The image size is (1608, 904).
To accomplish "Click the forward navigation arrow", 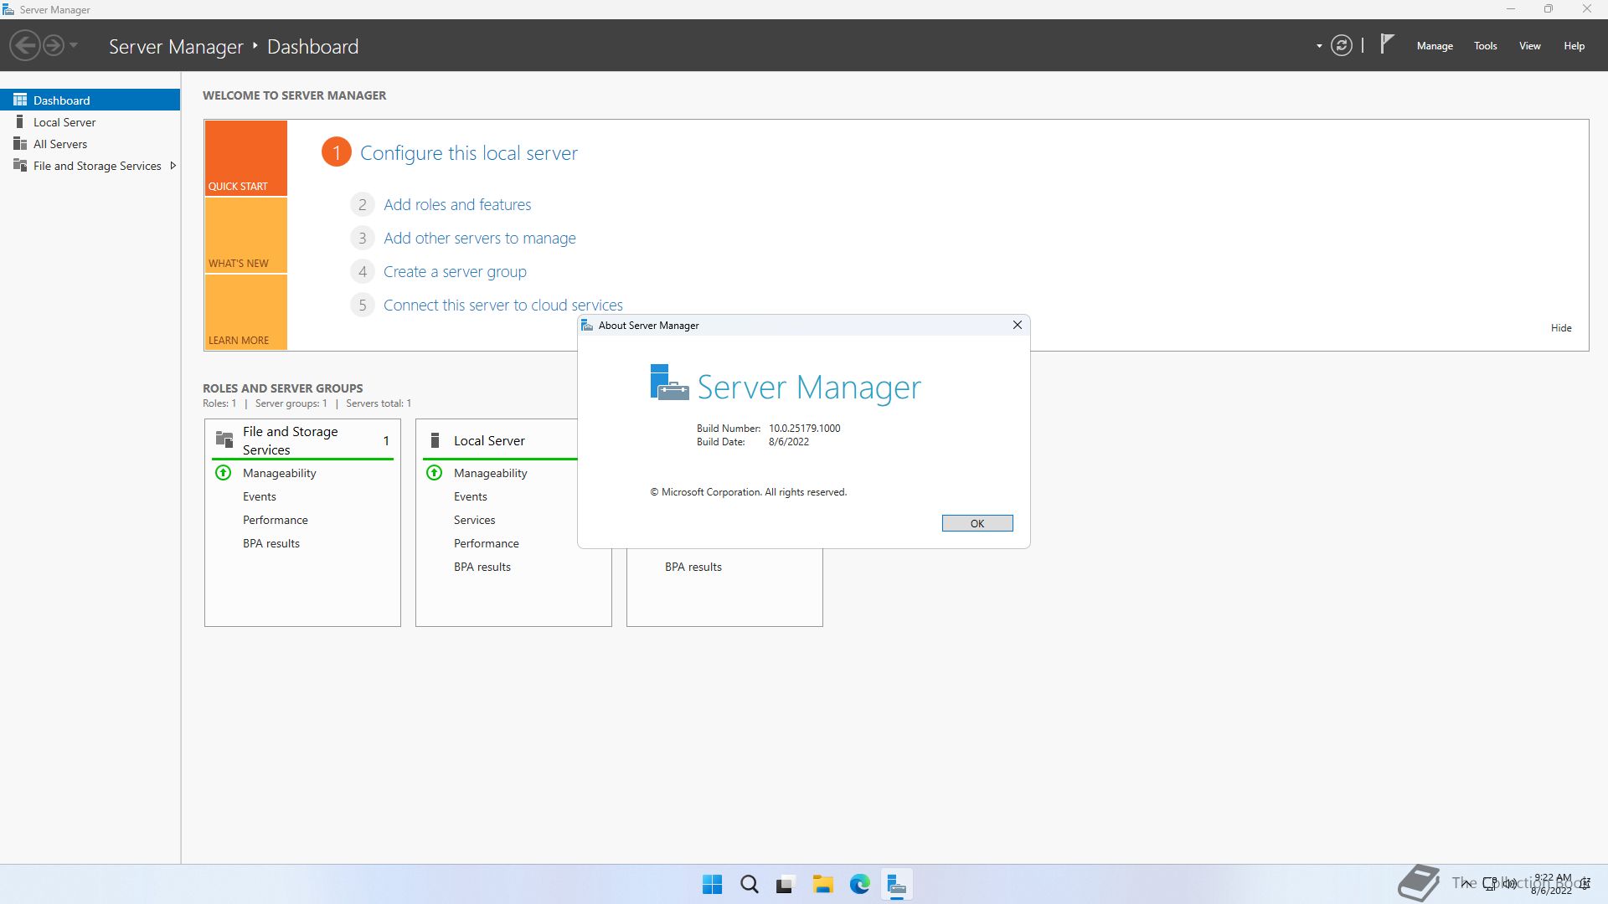I will (53, 45).
